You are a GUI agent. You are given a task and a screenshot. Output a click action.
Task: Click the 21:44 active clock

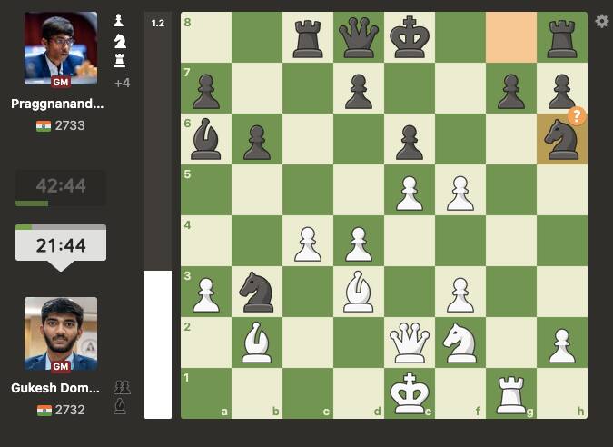61,244
